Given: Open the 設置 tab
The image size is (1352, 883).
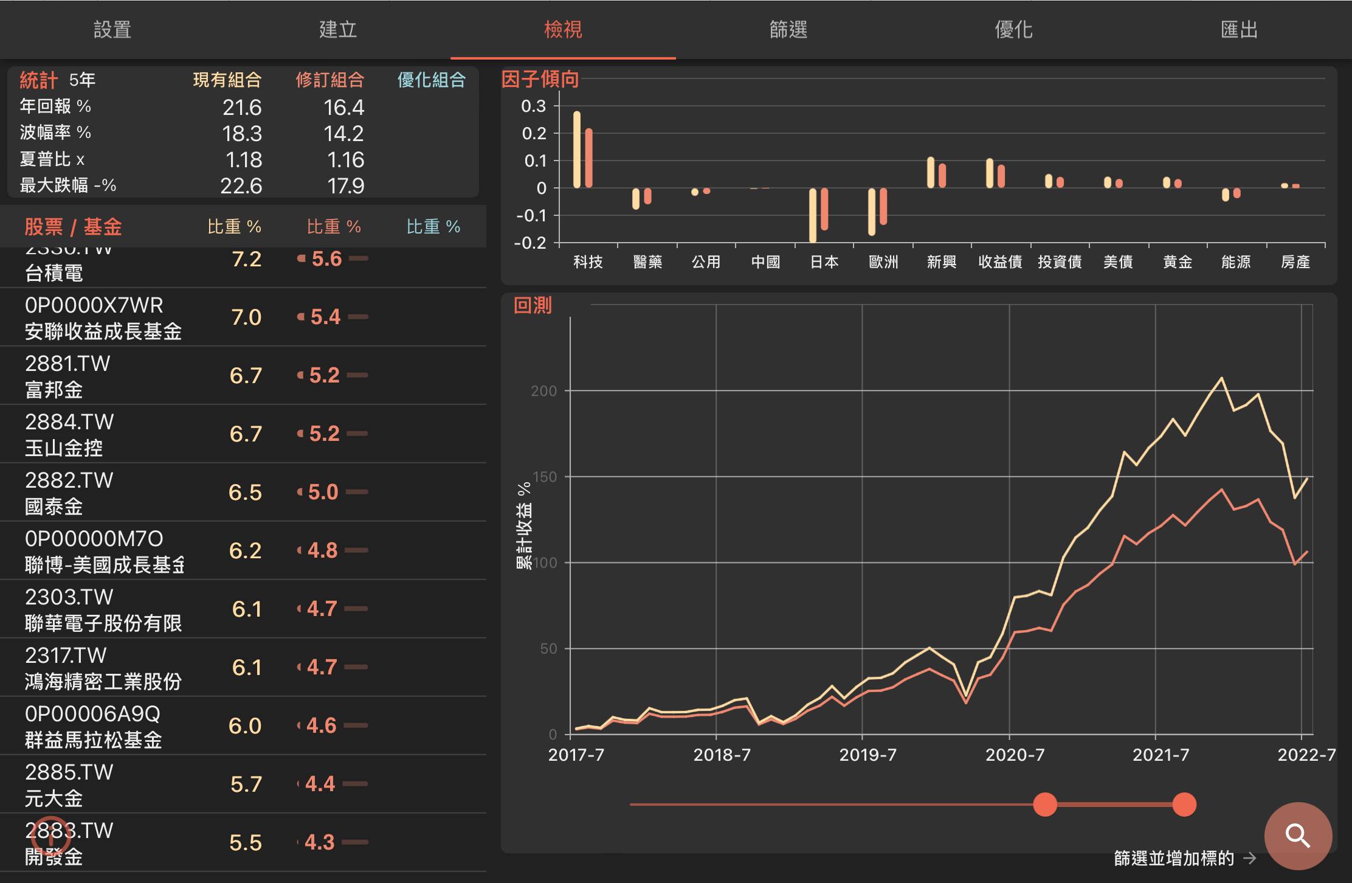Looking at the screenshot, I should pos(112,29).
